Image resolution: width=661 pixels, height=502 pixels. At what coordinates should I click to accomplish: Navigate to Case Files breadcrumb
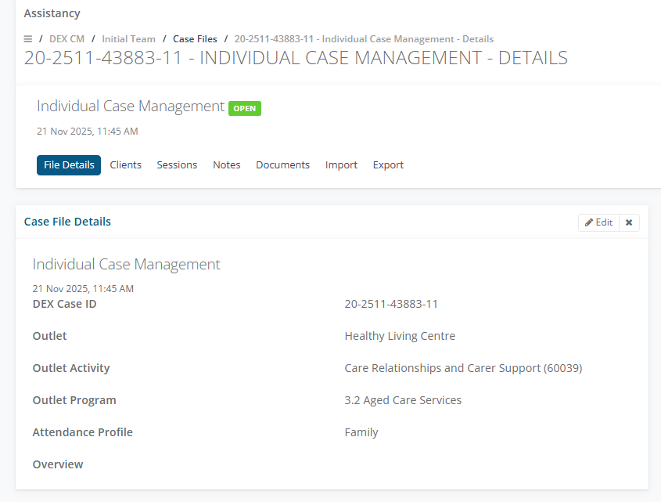pyautogui.click(x=195, y=38)
